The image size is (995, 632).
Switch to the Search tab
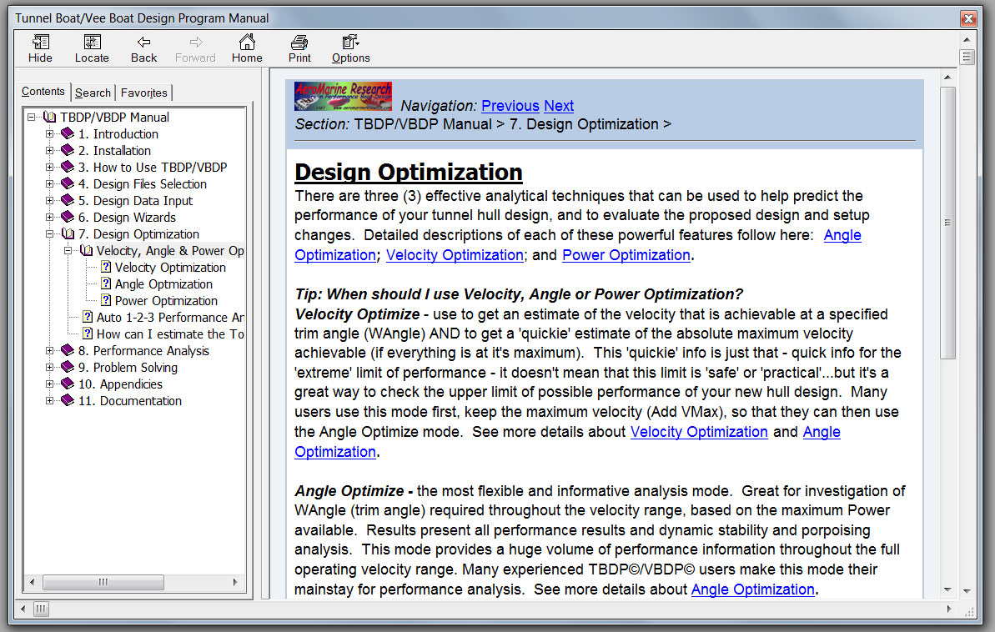point(93,93)
